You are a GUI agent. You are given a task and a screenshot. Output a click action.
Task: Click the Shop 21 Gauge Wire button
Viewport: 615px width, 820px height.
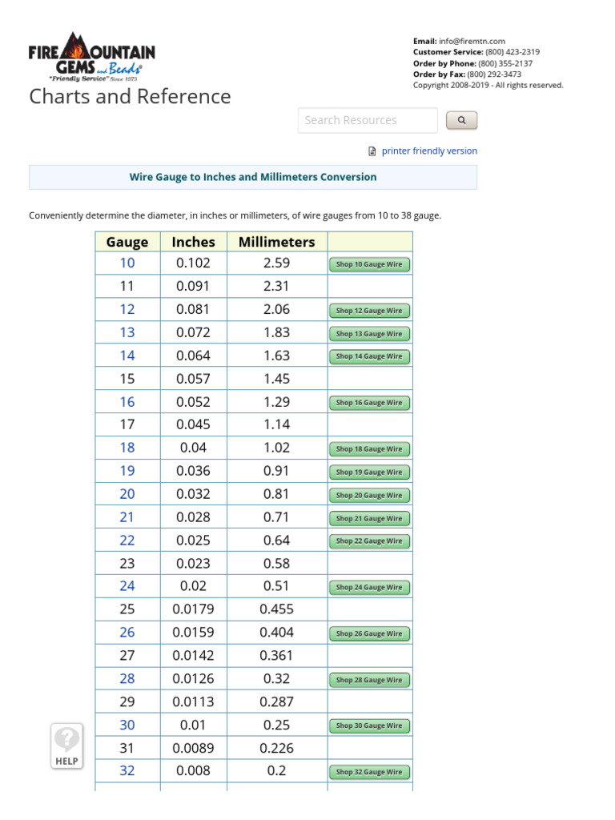(x=369, y=518)
